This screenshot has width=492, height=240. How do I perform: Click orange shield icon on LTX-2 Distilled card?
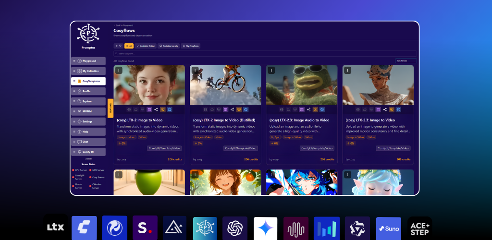click(x=239, y=109)
